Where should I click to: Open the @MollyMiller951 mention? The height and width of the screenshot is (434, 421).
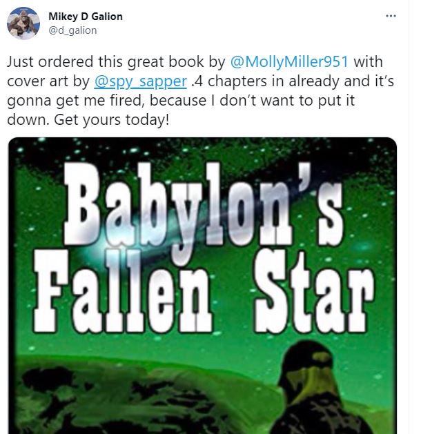point(289,61)
